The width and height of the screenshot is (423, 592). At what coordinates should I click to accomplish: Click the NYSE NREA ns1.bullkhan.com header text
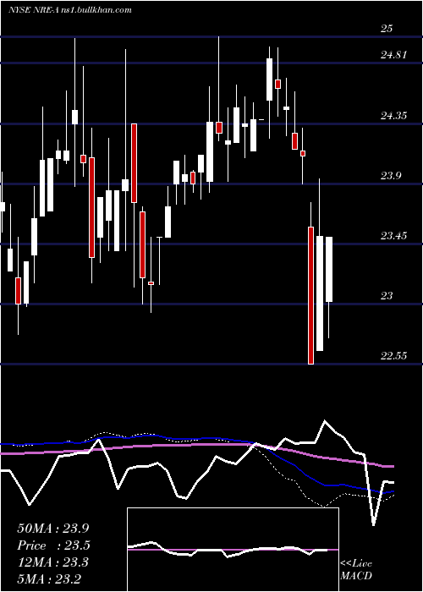(x=70, y=10)
